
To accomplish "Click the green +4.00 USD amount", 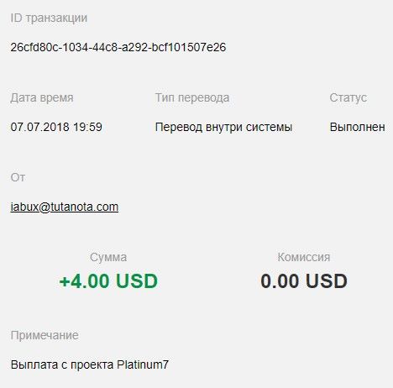I will pyautogui.click(x=108, y=281).
